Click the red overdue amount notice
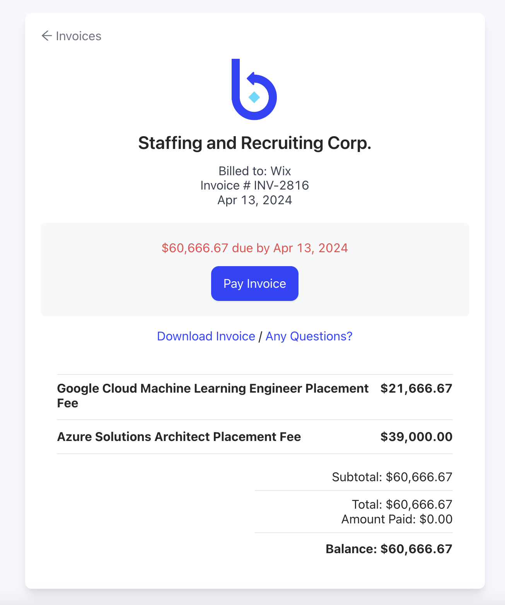 pos(254,248)
